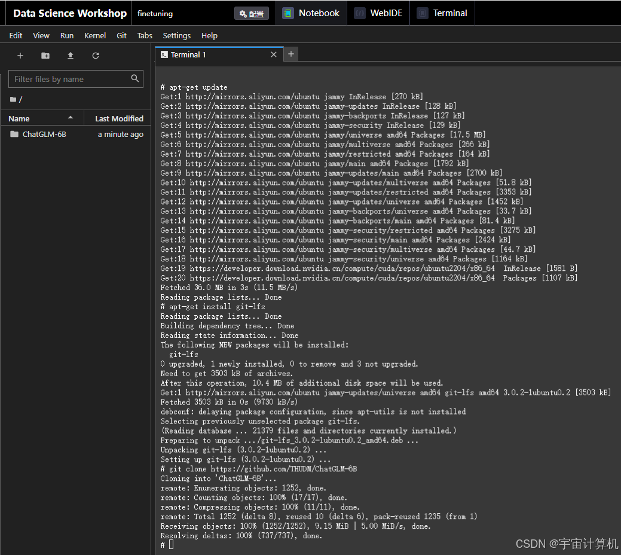Click the git clone ChatGLM-6B command line
621x555 pixels.
259,469
